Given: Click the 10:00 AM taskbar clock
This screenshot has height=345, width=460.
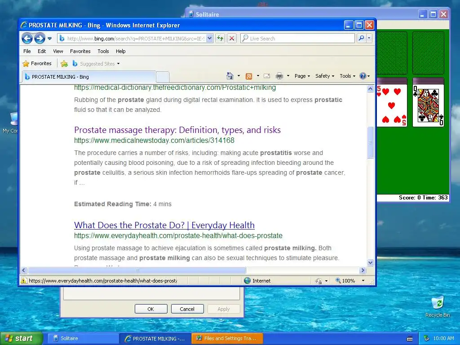Looking at the screenshot, I should click(x=443, y=339).
